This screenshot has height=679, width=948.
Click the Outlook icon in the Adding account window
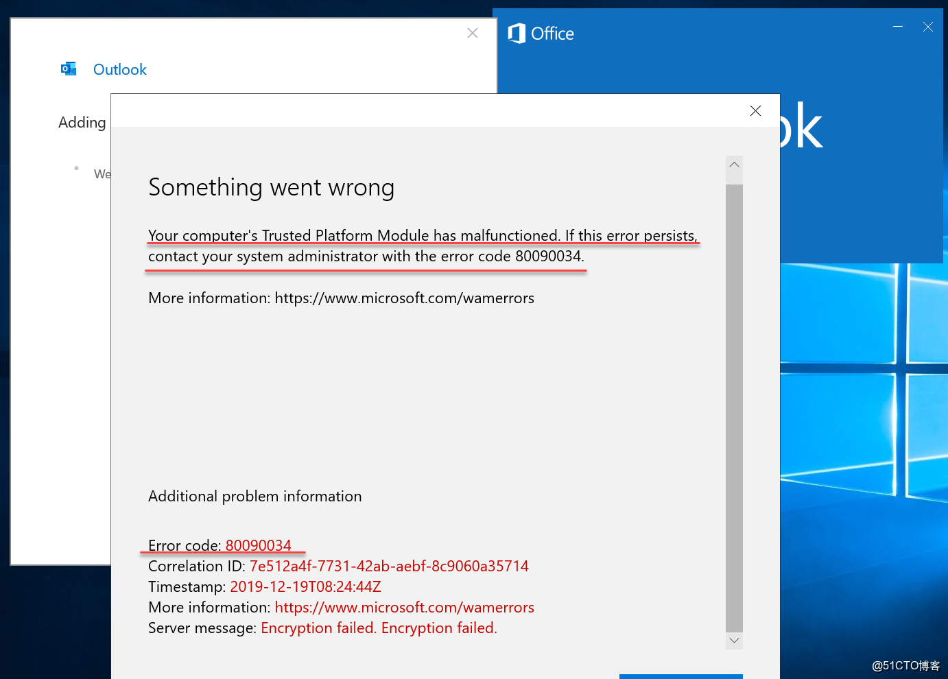69,69
